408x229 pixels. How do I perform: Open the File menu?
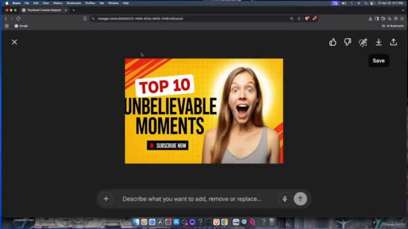point(27,3)
